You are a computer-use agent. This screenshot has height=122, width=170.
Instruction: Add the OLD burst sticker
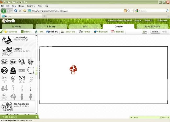4,62
